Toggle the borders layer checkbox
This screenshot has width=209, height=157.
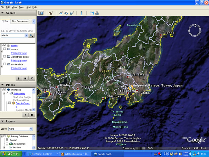[7, 147]
